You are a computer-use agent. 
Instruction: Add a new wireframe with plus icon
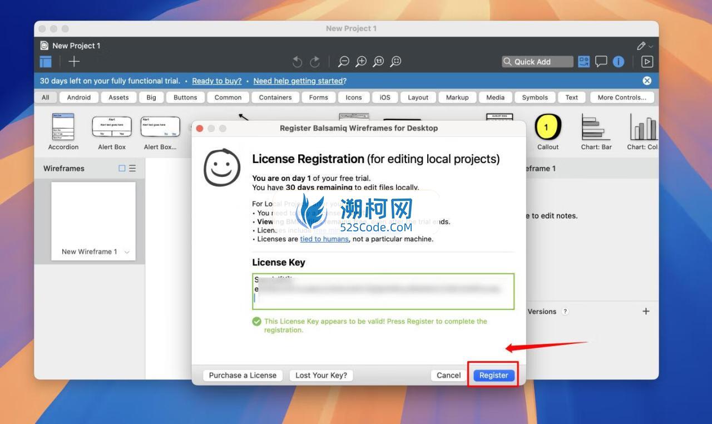click(74, 62)
